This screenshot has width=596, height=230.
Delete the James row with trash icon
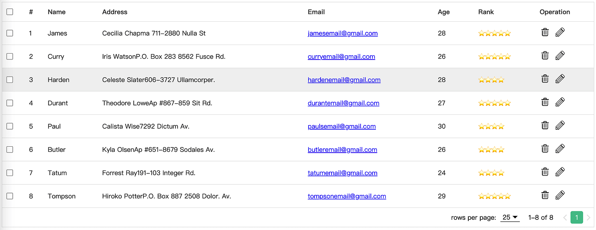pos(545,32)
